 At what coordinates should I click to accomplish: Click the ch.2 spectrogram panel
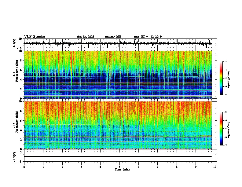pos(118,125)
